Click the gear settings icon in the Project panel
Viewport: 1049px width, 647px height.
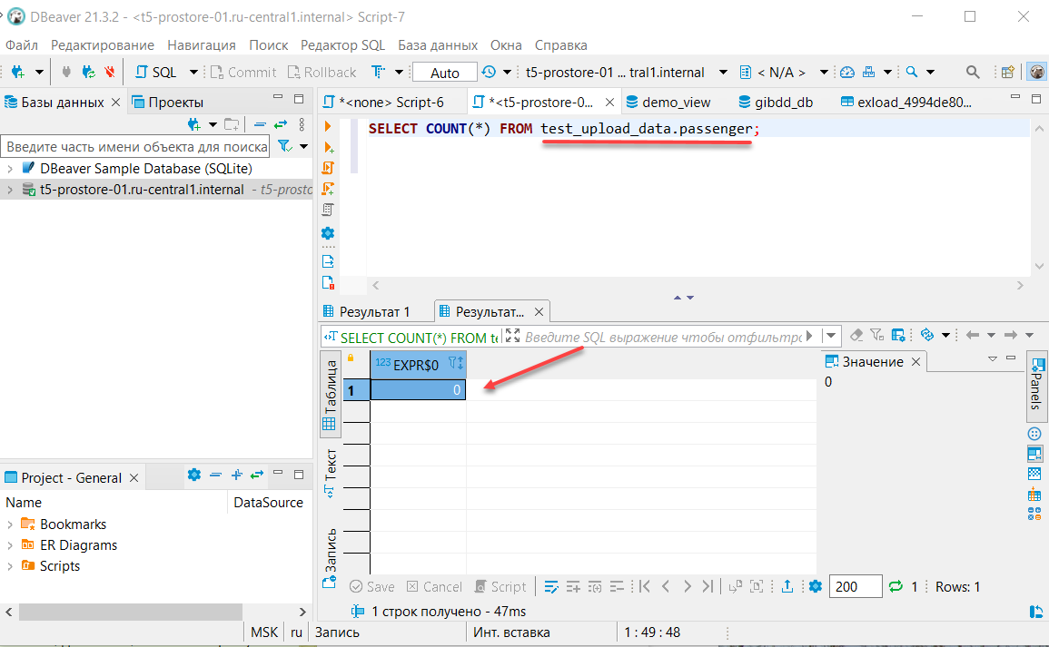click(x=193, y=475)
